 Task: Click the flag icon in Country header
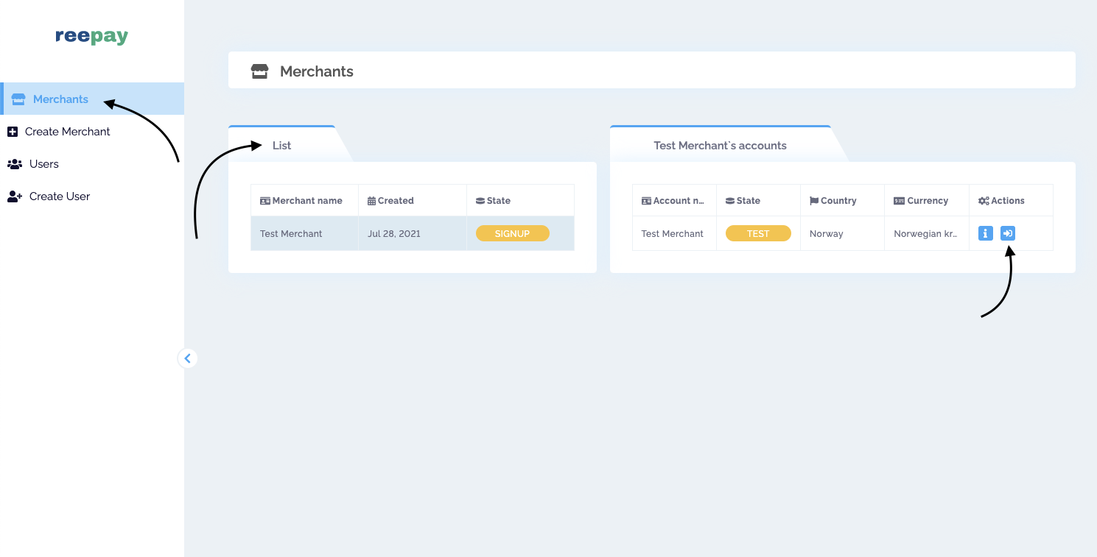(x=814, y=201)
